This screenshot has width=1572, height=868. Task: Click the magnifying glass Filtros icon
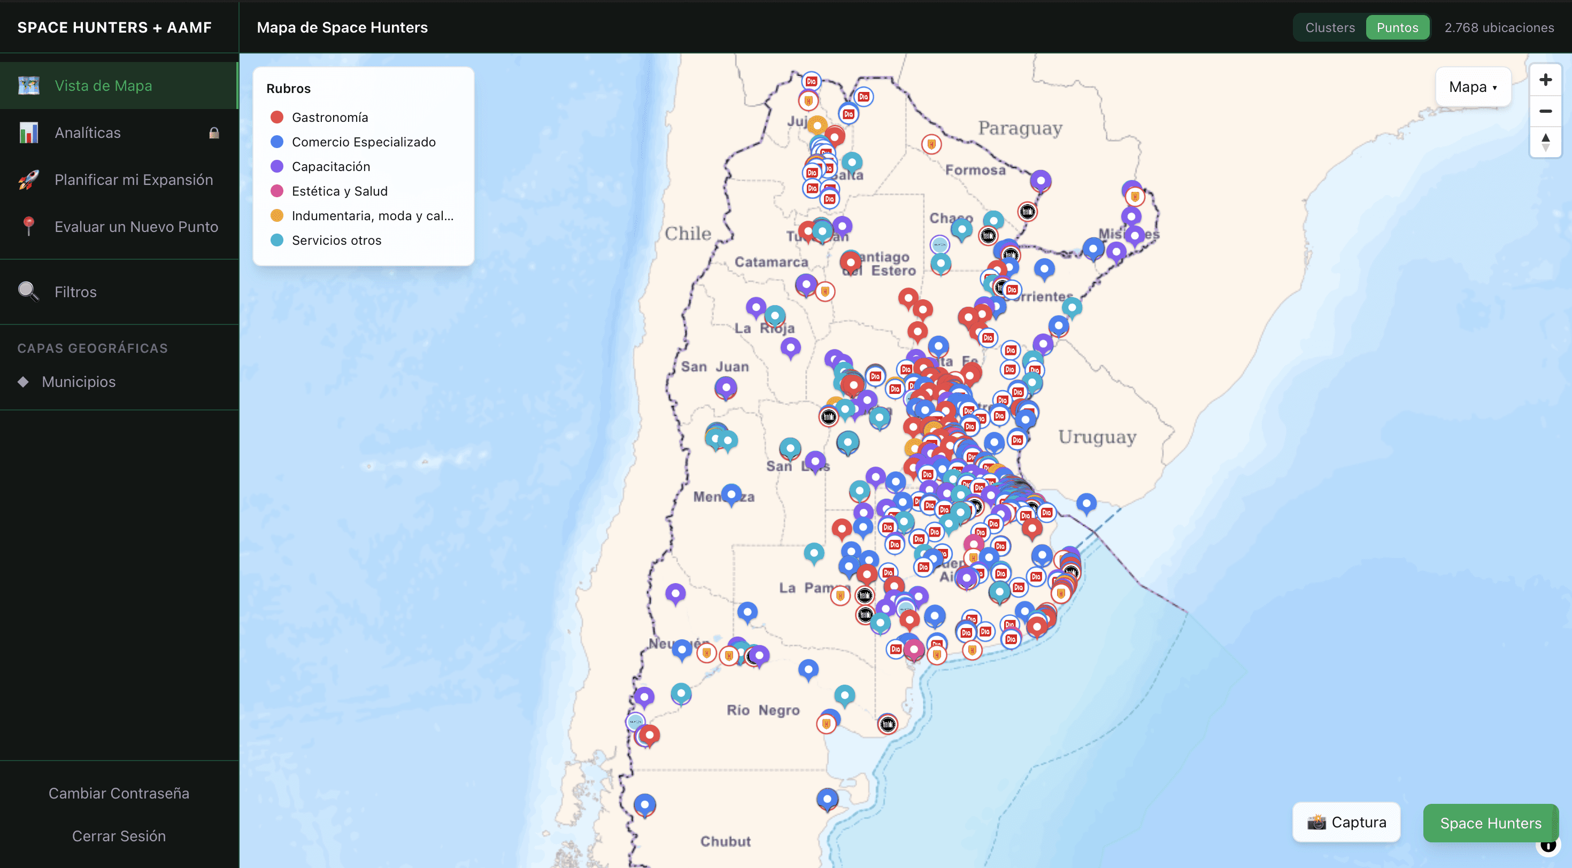tap(29, 292)
